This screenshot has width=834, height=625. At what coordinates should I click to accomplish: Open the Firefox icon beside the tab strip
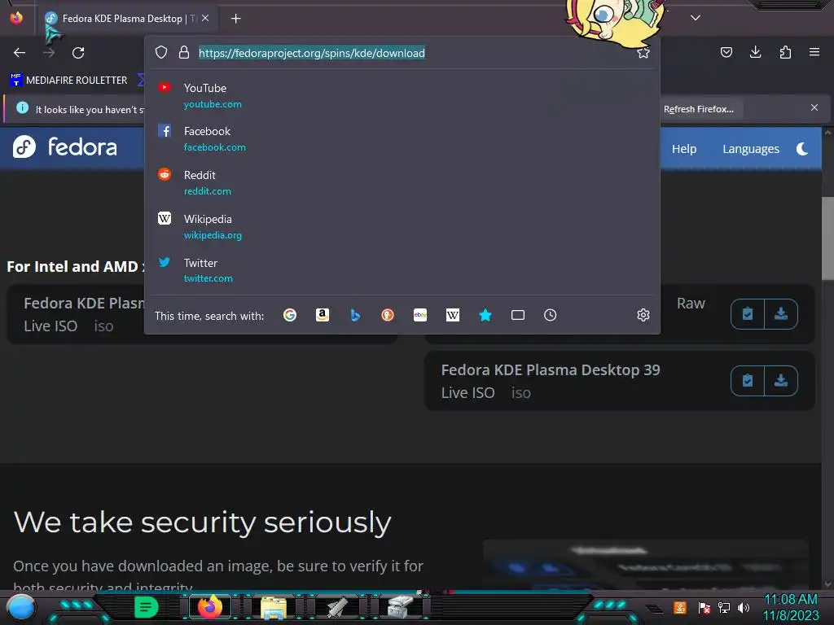tap(16, 18)
